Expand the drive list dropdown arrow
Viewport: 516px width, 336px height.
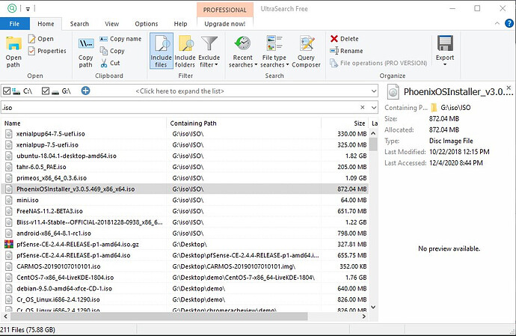[x=373, y=91]
